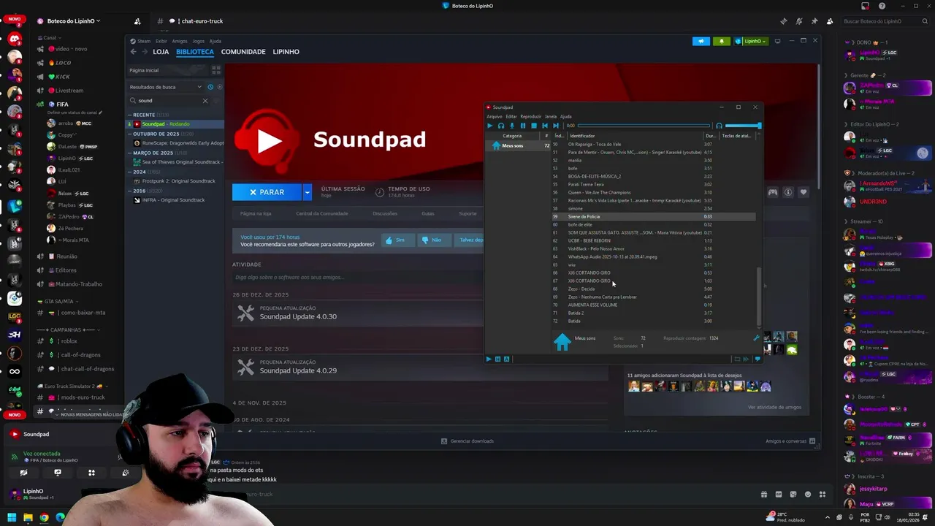Click Soundpad sound list vertical scrollbar

(759, 296)
